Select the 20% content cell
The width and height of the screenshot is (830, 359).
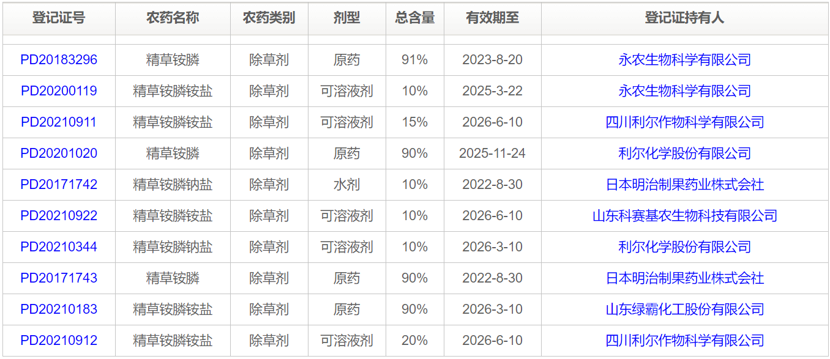pos(415,341)
